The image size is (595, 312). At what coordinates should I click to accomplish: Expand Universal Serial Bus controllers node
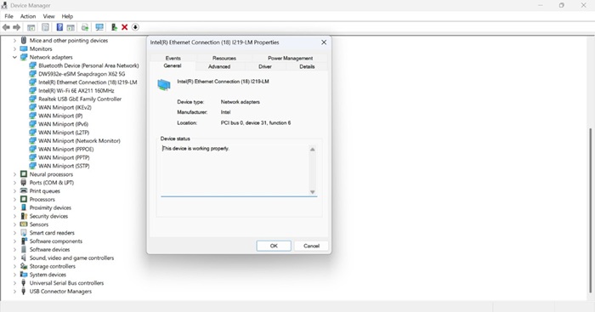point(14,283)
